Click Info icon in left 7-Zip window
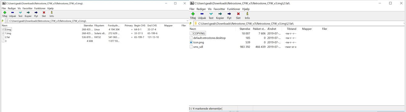Screen dimensions: 406x112 (52, 13)
